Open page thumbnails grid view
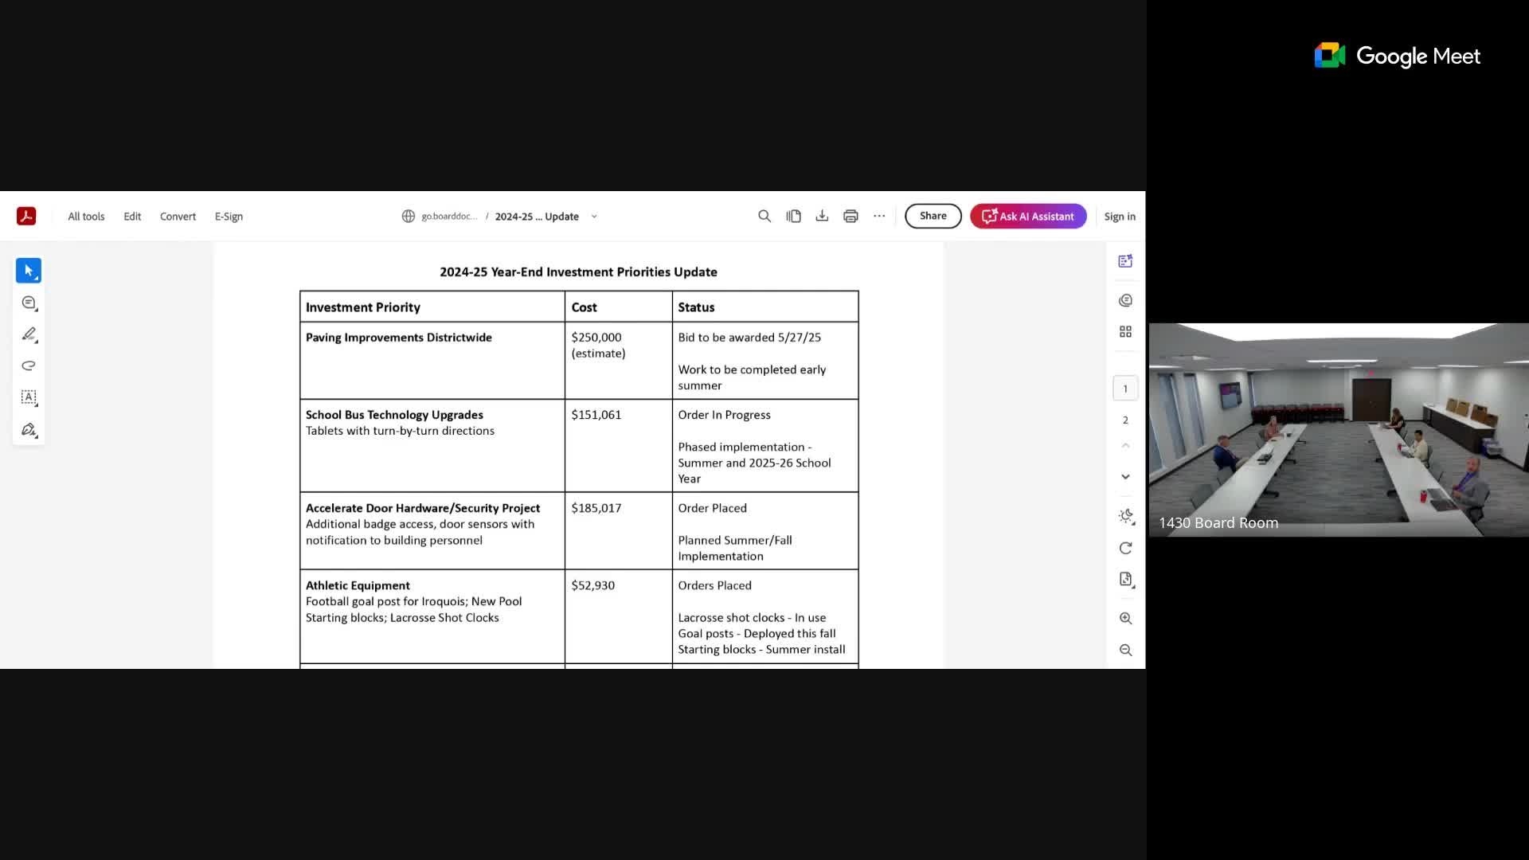 (x=1125, y=331)
